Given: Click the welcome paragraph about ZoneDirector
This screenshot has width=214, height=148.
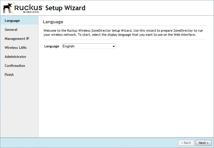Looking at the screenshot, I should (123, 33).
